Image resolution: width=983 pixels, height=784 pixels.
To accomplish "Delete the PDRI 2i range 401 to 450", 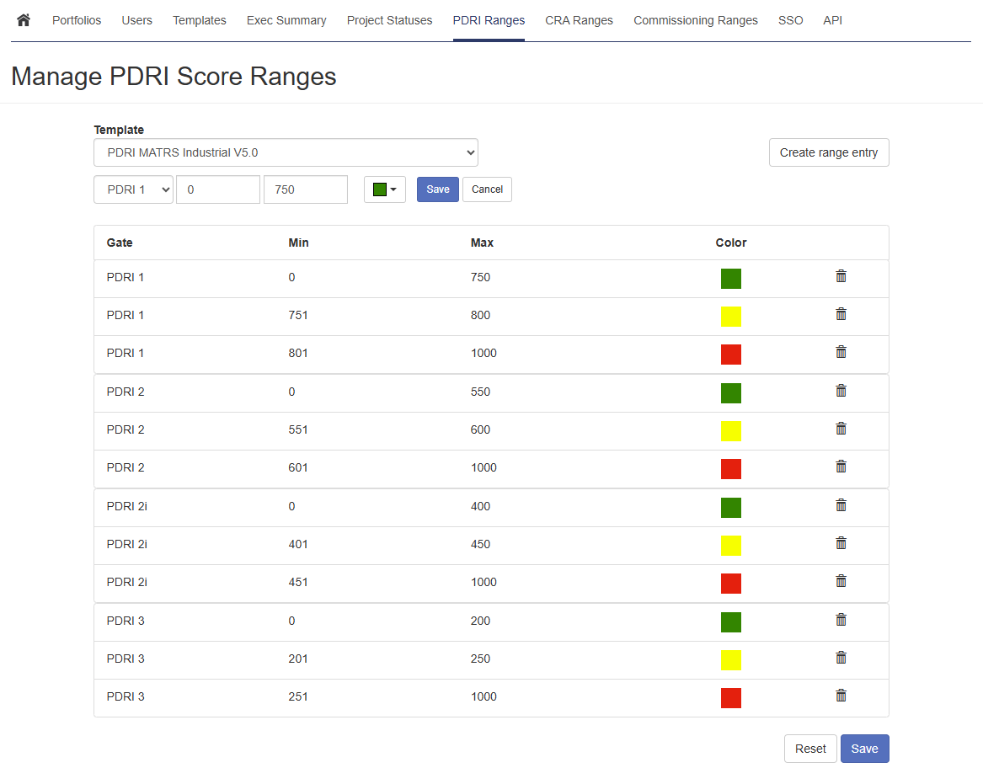I will (x=841, y=543).
